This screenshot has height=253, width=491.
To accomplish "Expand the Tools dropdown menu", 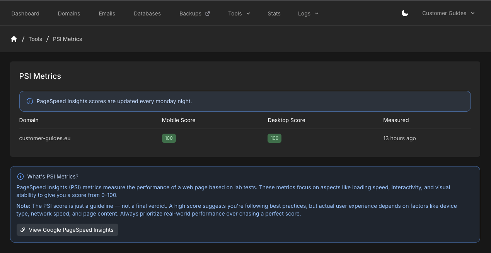I will (239, 14).
